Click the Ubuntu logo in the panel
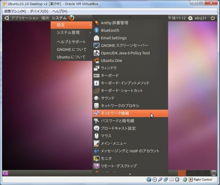 coord(7,18)
